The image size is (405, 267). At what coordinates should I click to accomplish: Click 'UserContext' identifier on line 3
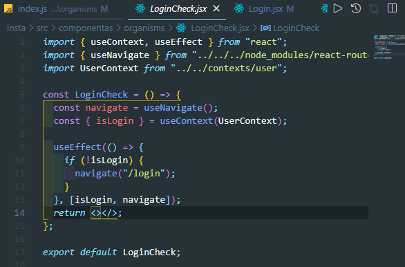[109, 68]
